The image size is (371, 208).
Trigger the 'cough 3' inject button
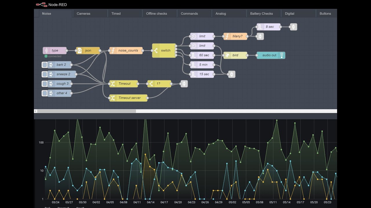coord(45,84)
